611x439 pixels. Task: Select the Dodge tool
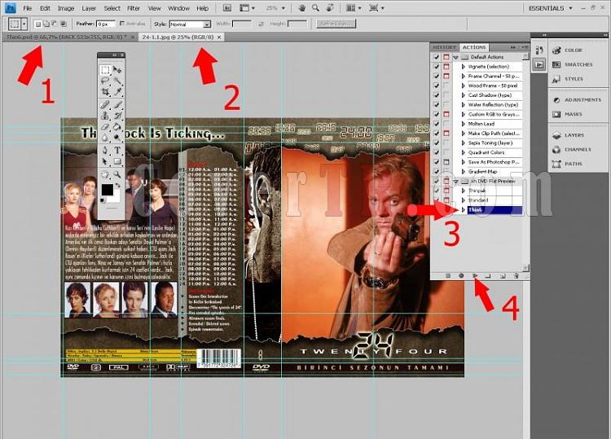(x=116, y=138)
